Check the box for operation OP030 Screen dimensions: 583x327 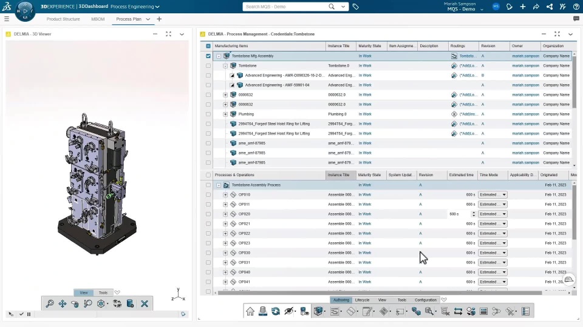tap(208, 253)
